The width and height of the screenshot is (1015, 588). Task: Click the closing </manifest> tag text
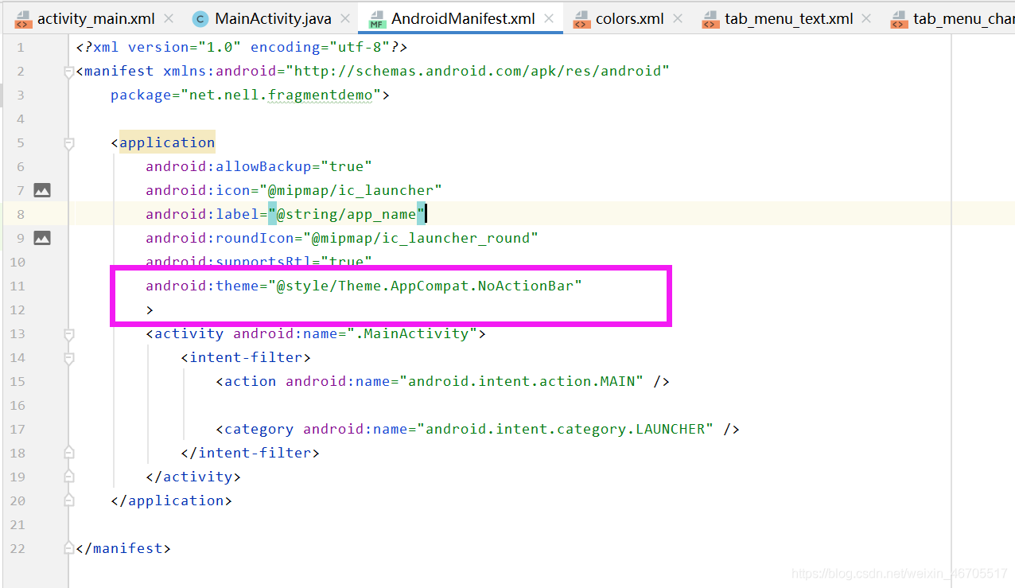tap(123, 548)
